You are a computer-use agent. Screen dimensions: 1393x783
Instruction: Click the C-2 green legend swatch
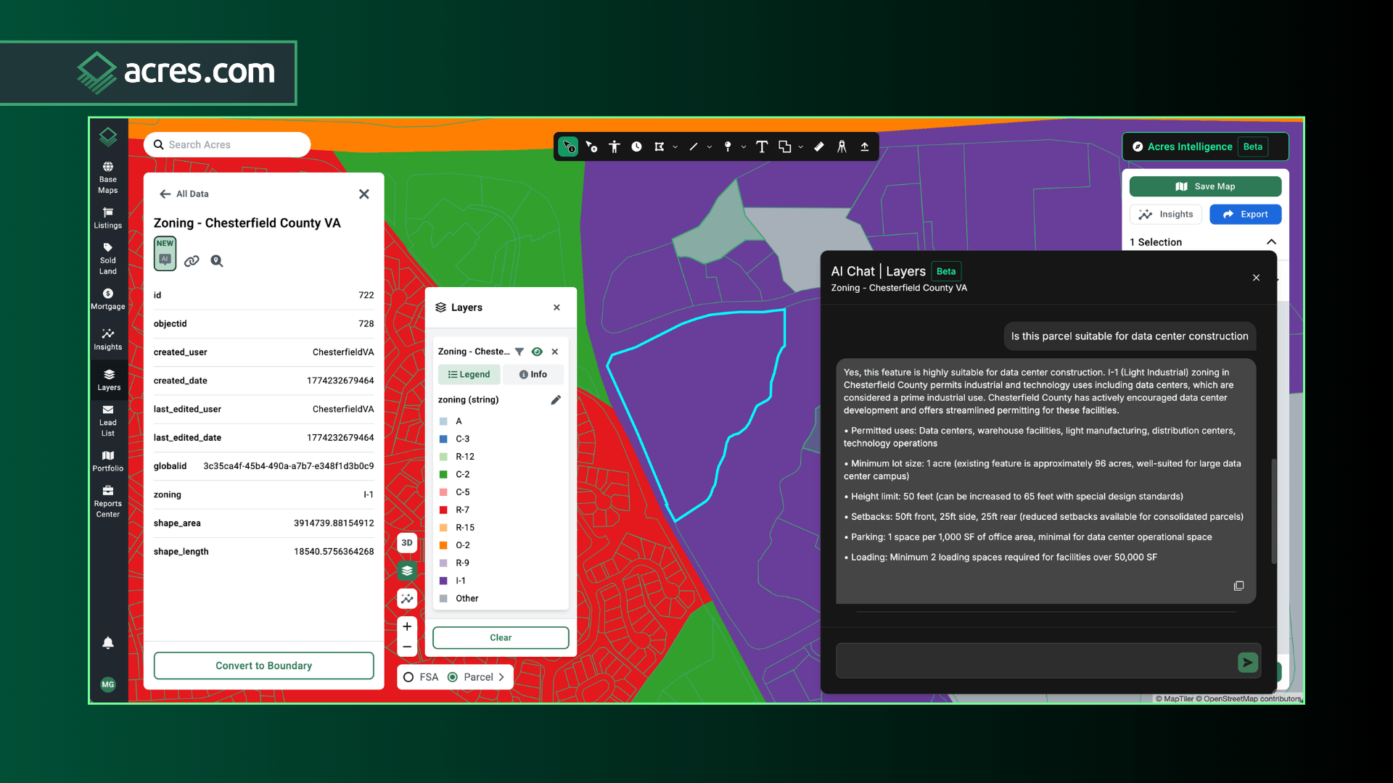coord(443,474)
